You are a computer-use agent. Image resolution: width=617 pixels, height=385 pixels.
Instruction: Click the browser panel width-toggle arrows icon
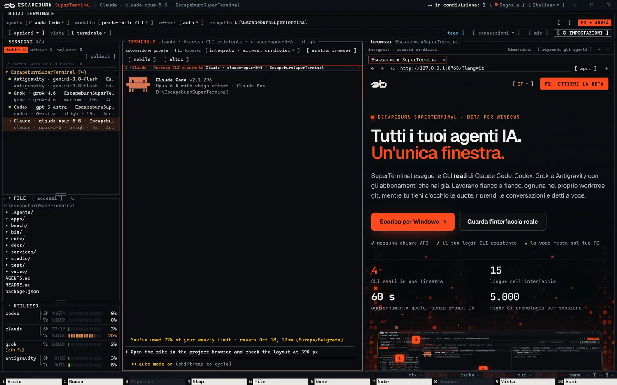pyautogui.click(x=599, y=50)
